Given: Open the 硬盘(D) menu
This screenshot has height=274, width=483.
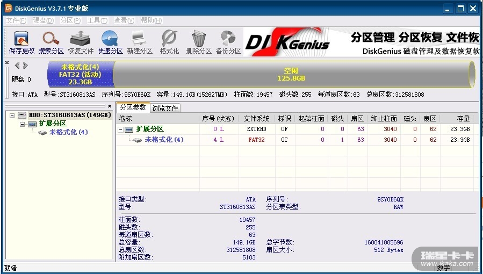Looking at the screenshot, I should 44,20.
